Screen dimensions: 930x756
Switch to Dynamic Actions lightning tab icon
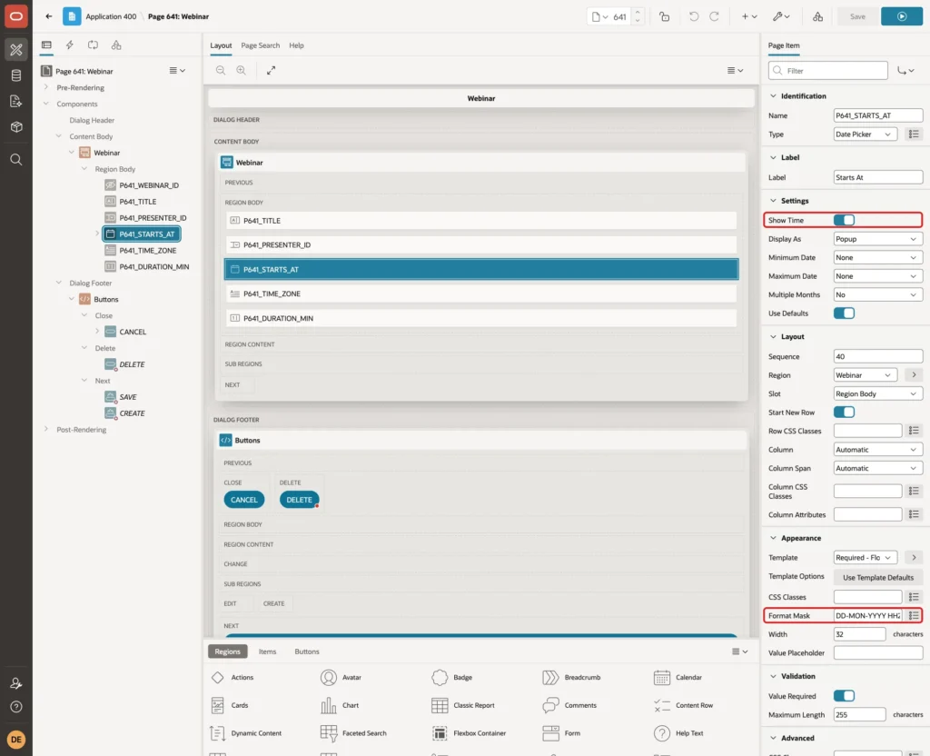pos(69,45)
